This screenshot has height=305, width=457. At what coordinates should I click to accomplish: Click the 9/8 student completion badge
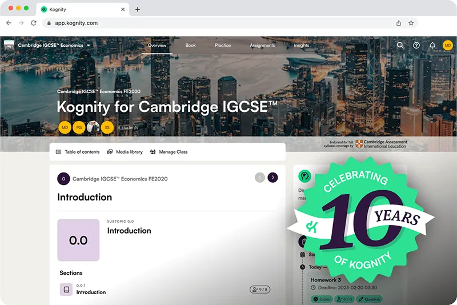[260, 290]
